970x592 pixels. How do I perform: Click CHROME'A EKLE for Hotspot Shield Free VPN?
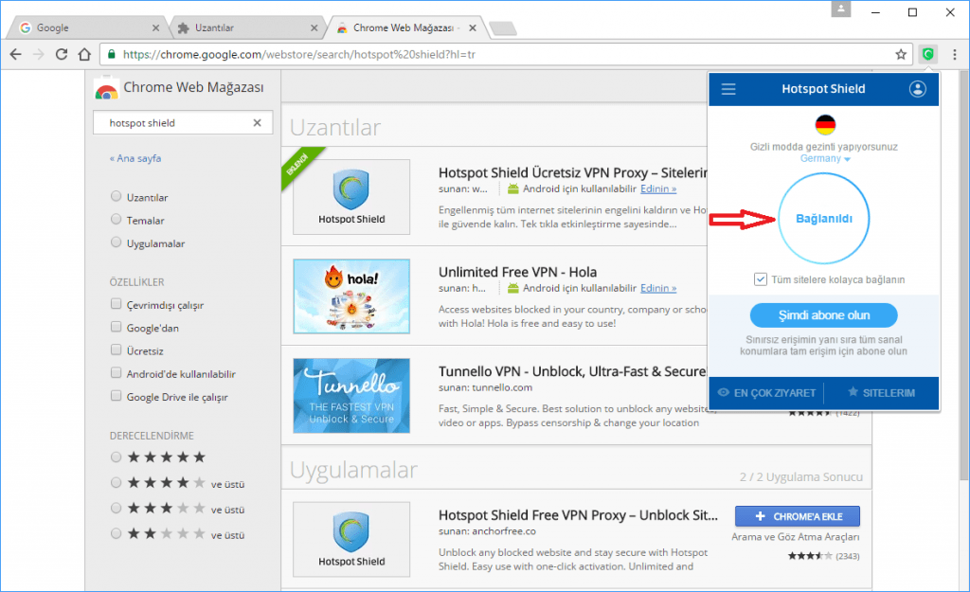pyautogui.click(x=797, y=515)
